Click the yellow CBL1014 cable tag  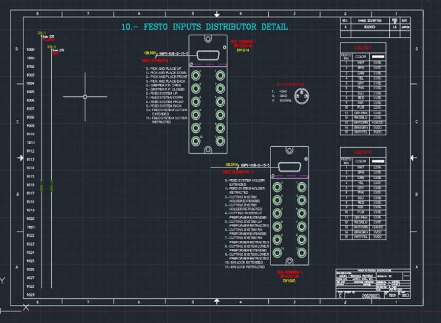(232, 165)
